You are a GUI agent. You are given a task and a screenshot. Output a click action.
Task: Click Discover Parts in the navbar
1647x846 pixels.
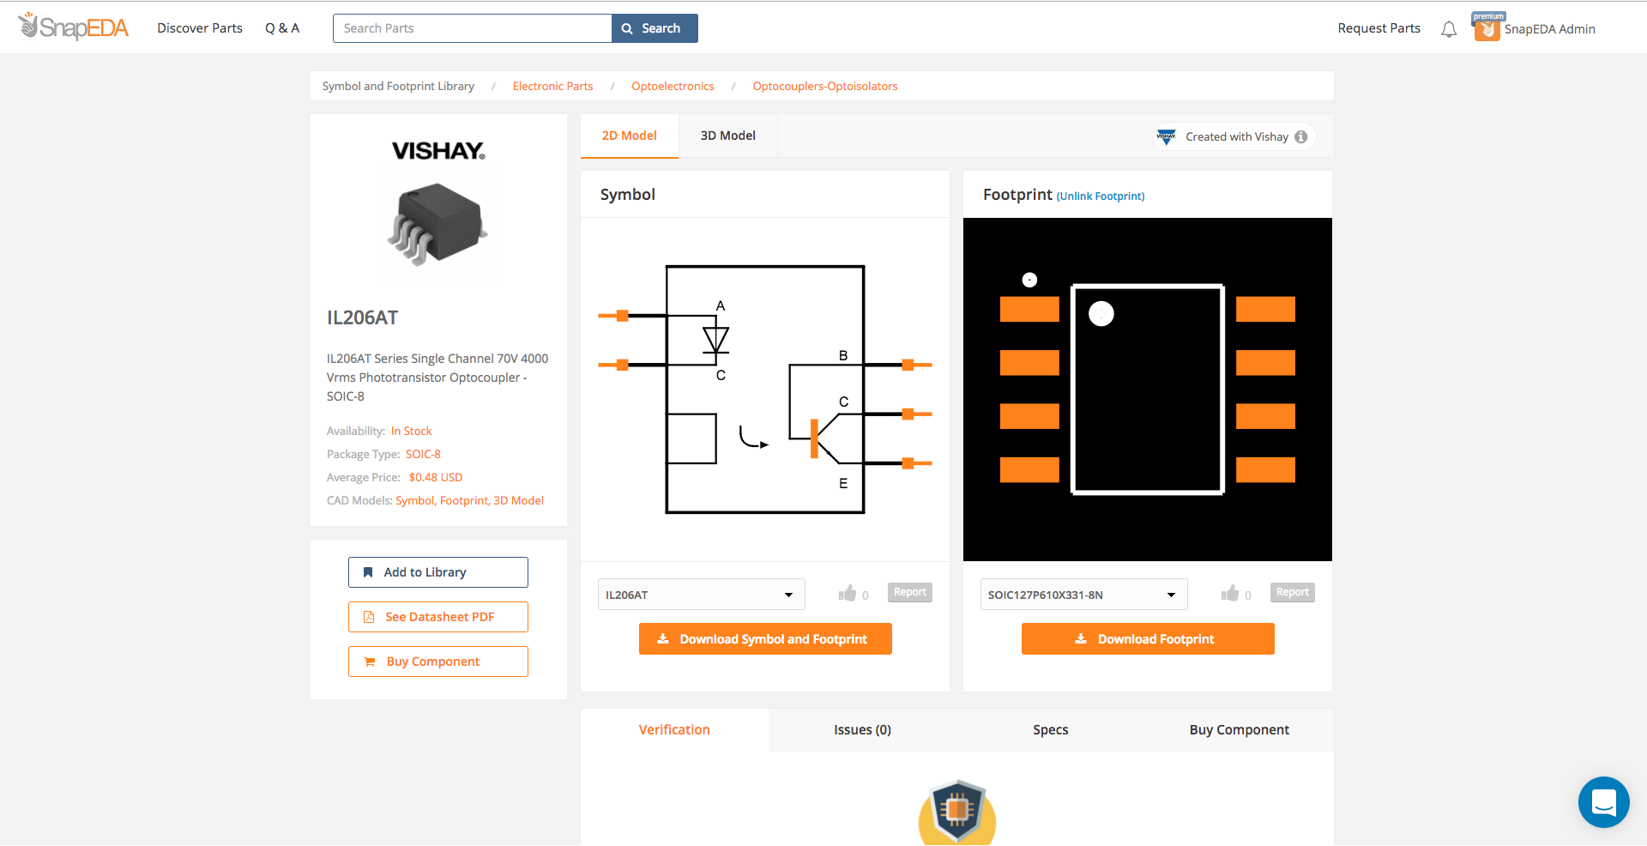[x=200, y=28]
